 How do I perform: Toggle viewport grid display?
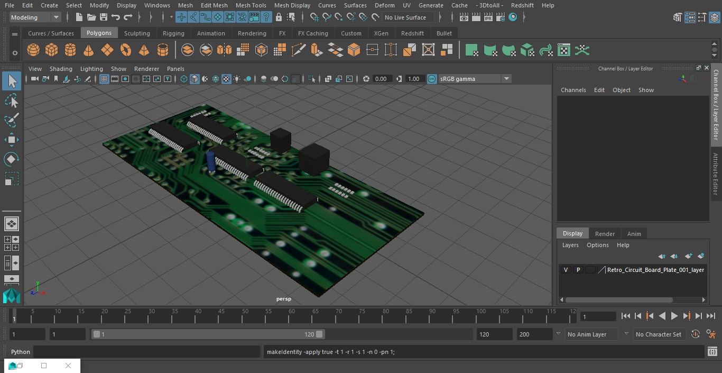coord(104,79)
